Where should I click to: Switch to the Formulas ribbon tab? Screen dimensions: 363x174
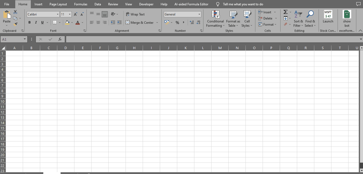coord(81,4)
